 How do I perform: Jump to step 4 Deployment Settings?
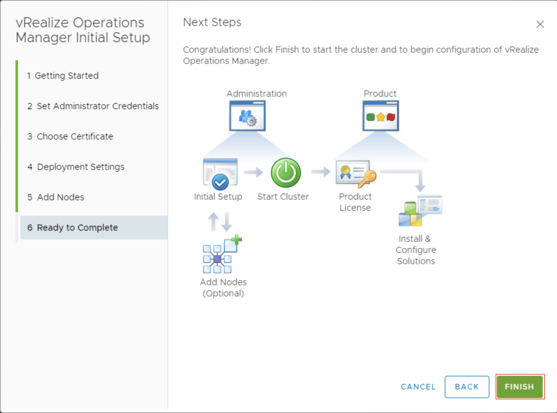coord(76,167)
